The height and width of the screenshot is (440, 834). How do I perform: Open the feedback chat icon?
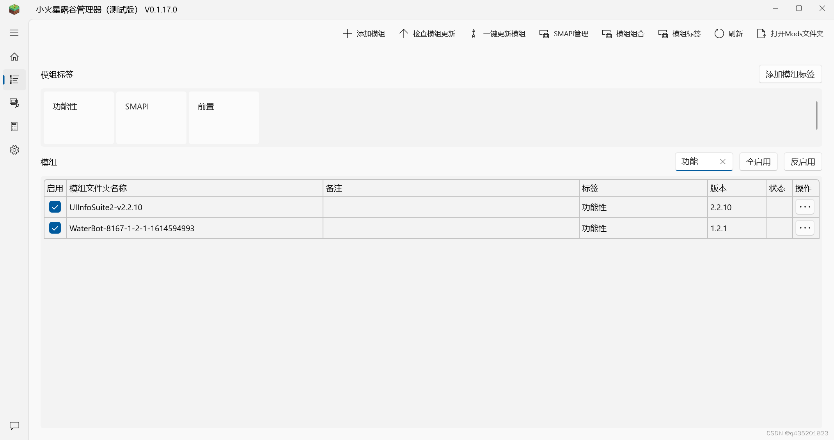[14, 426]
